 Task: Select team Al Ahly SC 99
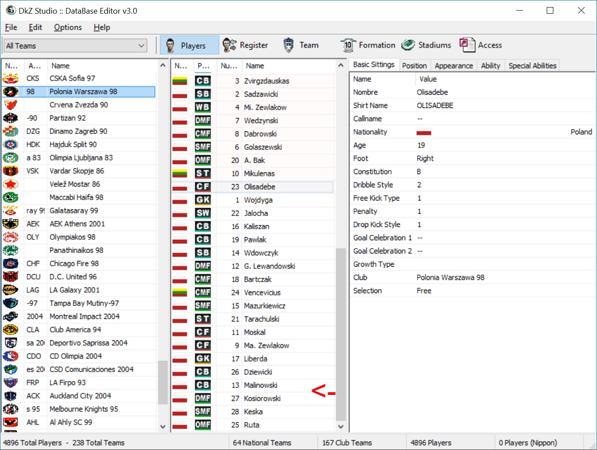79,422
